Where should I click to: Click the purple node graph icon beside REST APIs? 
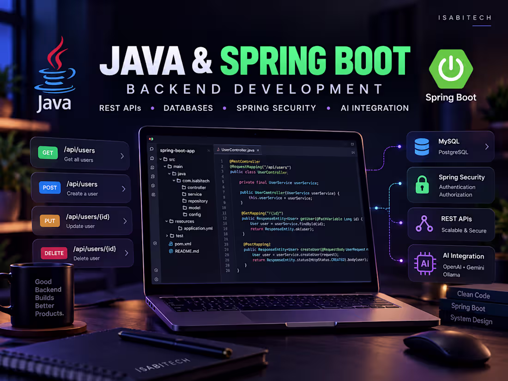pyautogui.click(x=424, y=224)
